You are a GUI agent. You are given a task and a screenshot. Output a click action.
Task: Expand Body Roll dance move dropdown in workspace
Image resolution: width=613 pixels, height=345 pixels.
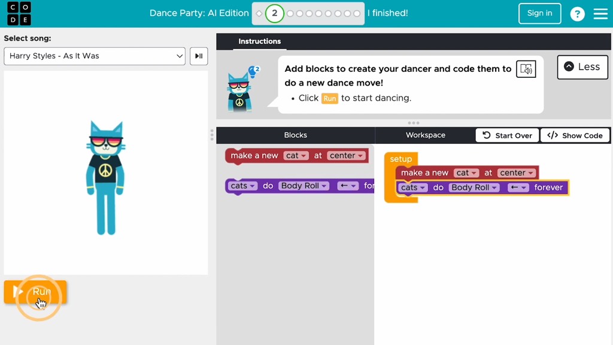pyautogui.click(x=474, y=187)
